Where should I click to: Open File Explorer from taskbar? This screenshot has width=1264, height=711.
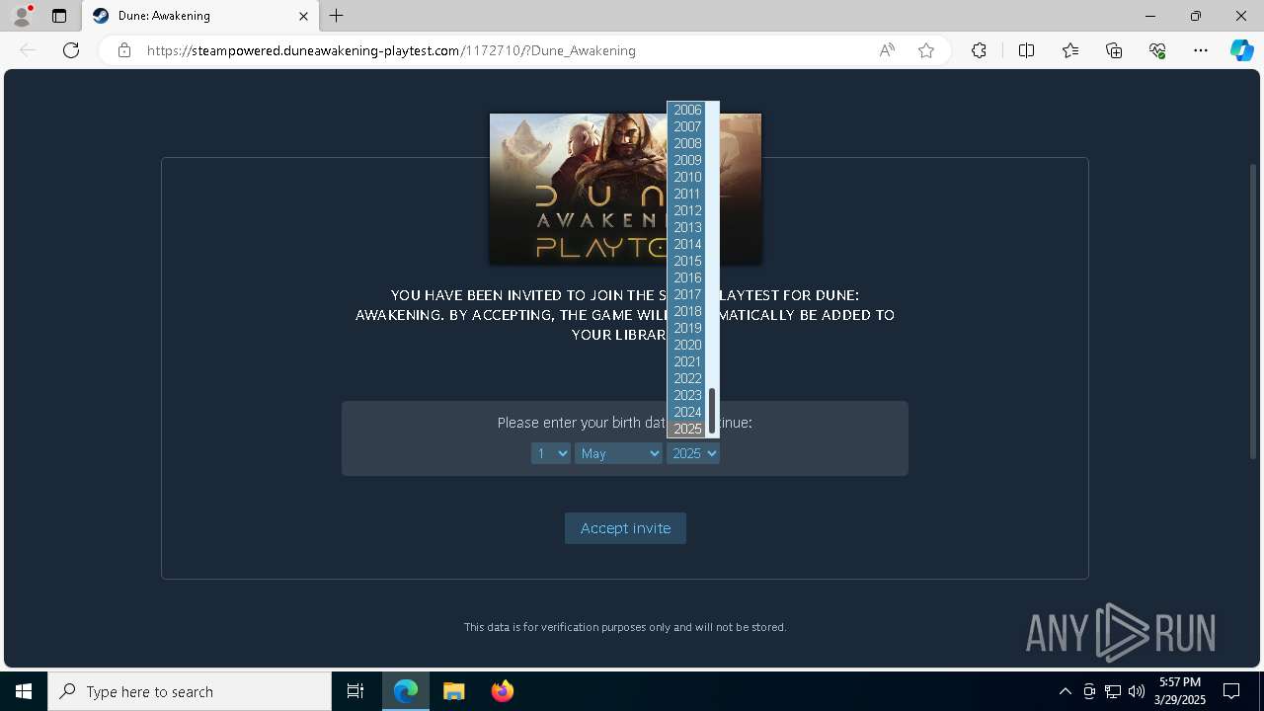[454, 691]
